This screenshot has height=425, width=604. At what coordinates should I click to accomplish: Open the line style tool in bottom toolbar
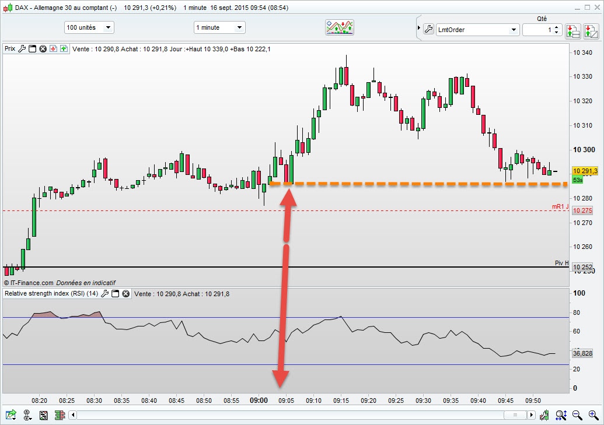pos(27,415)
